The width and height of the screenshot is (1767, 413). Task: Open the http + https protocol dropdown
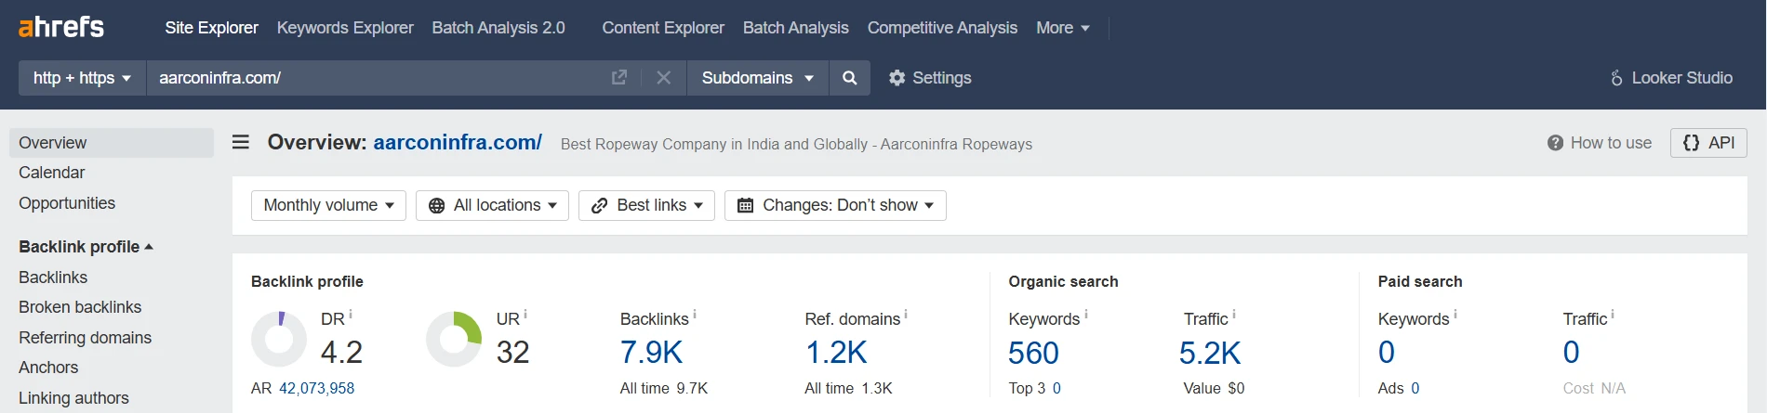pos(82,78)
